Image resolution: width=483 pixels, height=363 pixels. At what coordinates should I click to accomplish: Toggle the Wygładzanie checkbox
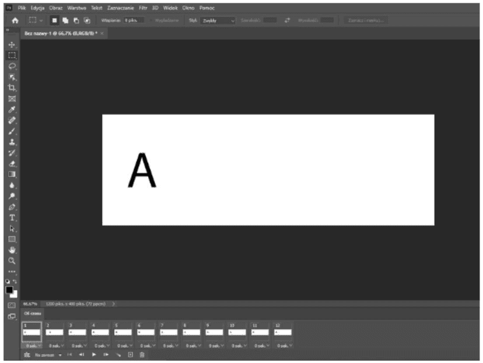tap(151, 20)
